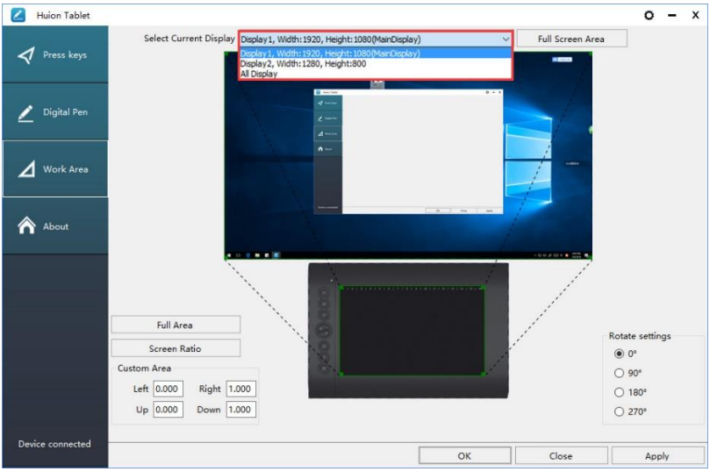Viewport: 710px width, 472px height.
Task: Click the Press keys arrow icon
Action: [25, 55]
